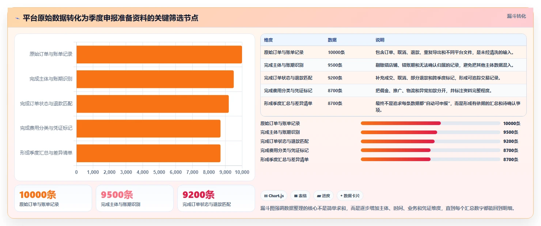Click the 10,000 tick on the chart axis
This screenshot has width=541, height=226.
click(242, 172)
